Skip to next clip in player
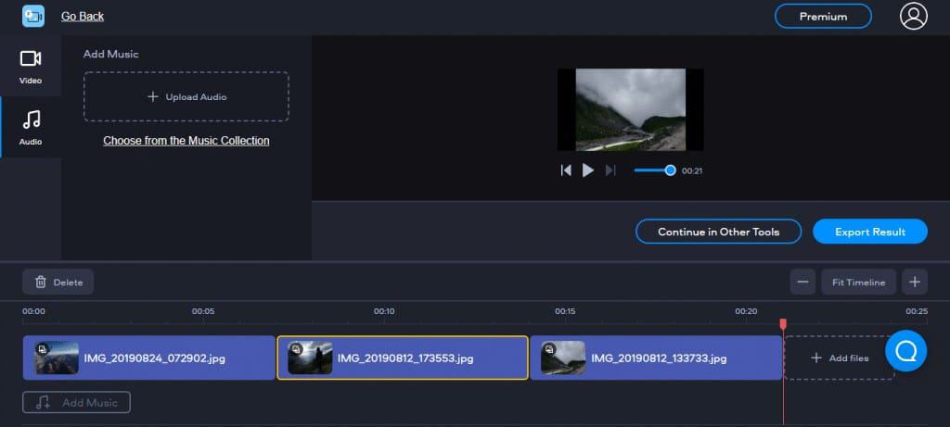950x427 pixels. [610, 170]
